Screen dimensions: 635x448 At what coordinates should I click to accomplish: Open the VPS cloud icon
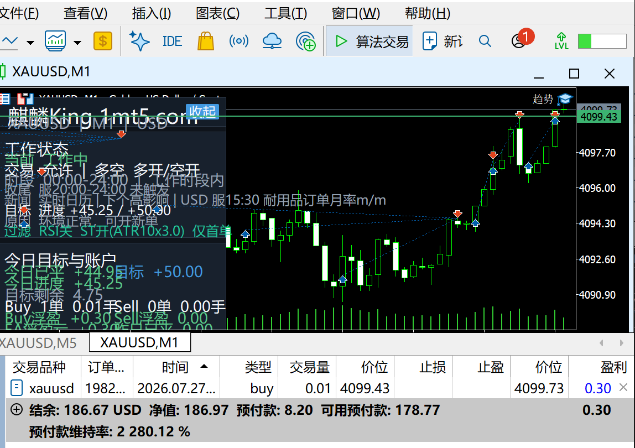pyautogui.click(x=272, y=41)
